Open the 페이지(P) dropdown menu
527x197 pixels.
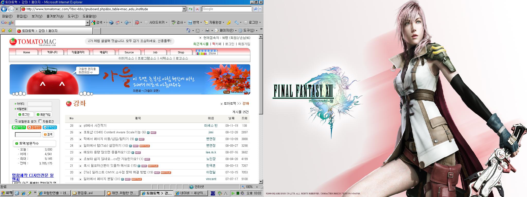(226, 31)
